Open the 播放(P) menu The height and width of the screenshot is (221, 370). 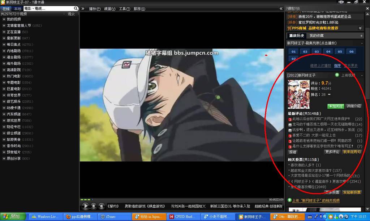pyautogui.click(x=95, y=9)
